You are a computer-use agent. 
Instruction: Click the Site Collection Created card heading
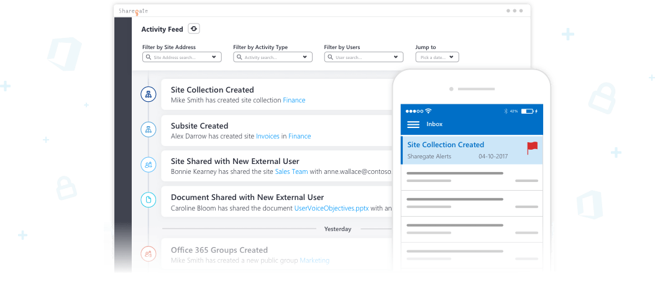(212, 90)
